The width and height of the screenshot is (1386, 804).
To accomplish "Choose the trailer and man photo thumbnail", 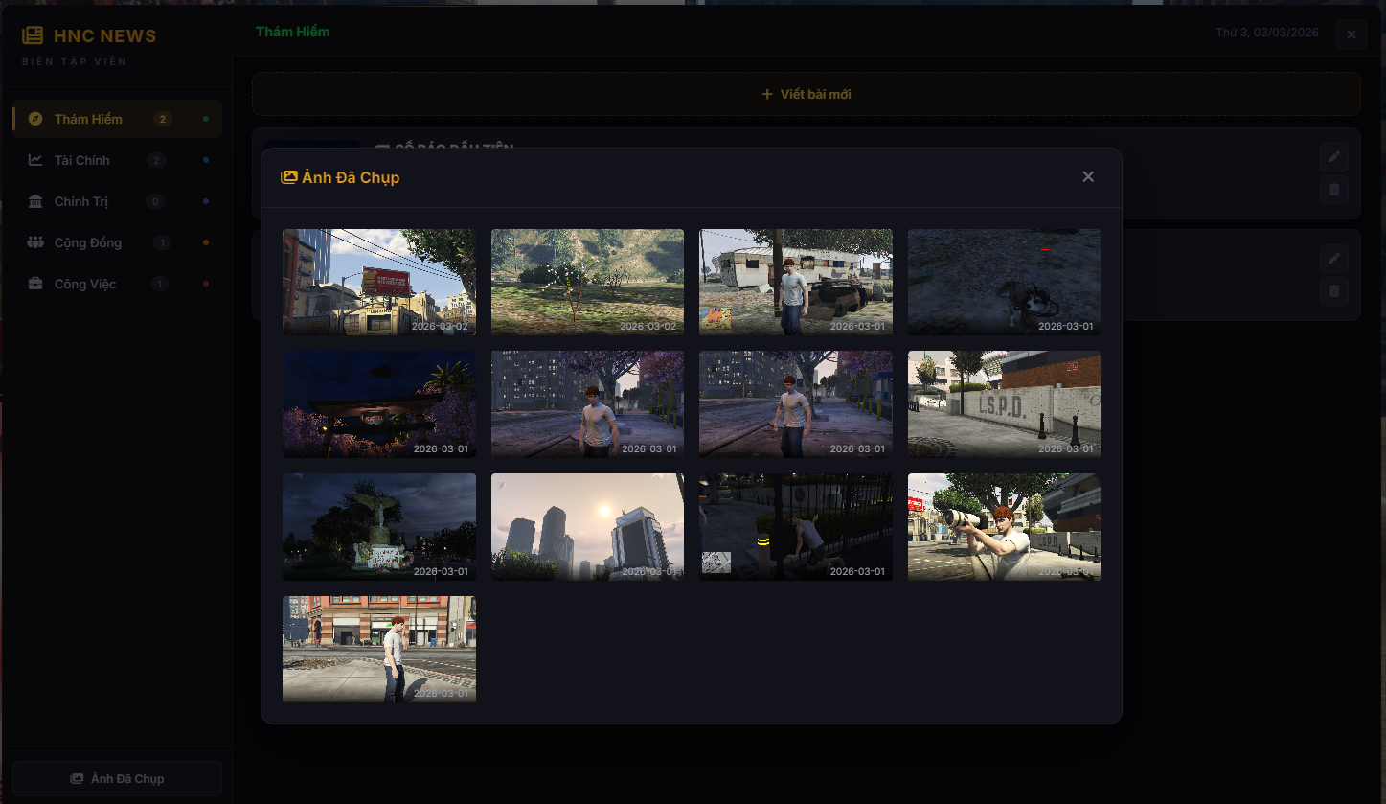I will [795, 282].
